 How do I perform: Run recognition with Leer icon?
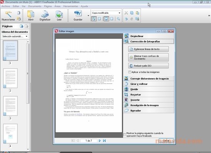click(x=59, y=14)
